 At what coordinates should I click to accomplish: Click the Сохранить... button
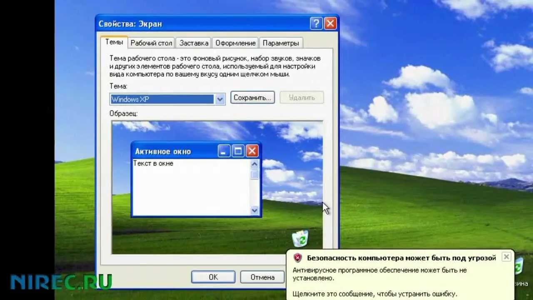tap(252, 97)
